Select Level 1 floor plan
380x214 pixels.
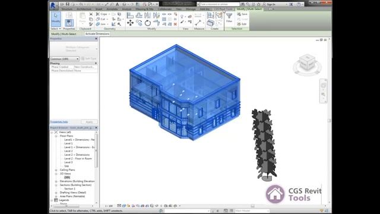[x=68, y=143]
